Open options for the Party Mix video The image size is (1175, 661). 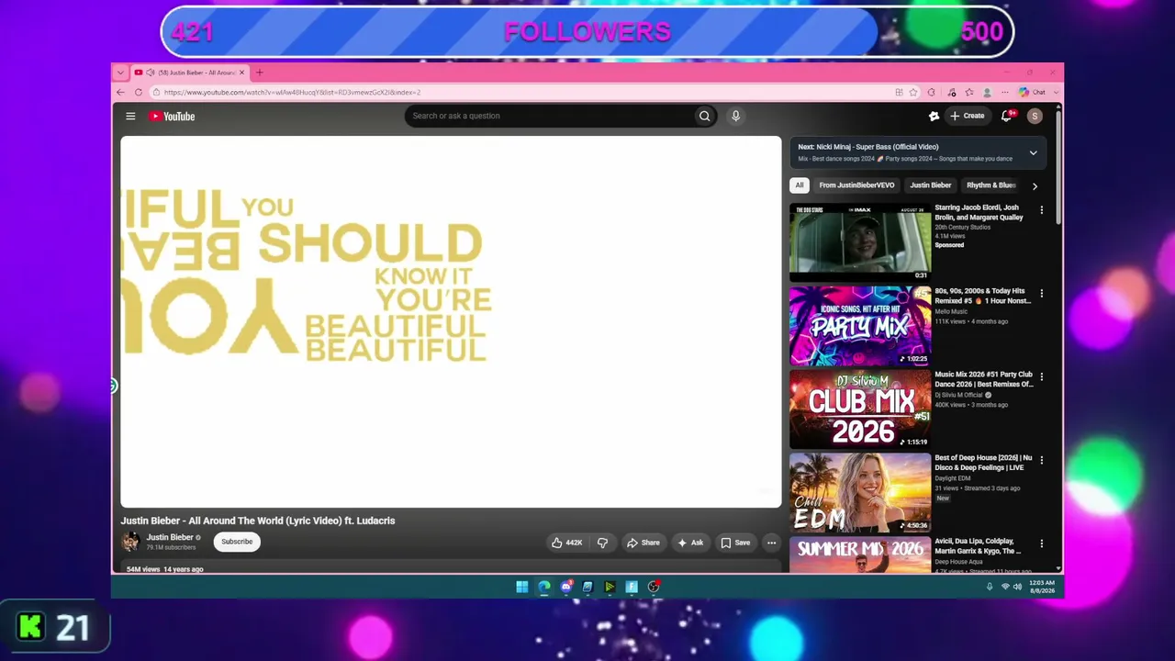1041,294
